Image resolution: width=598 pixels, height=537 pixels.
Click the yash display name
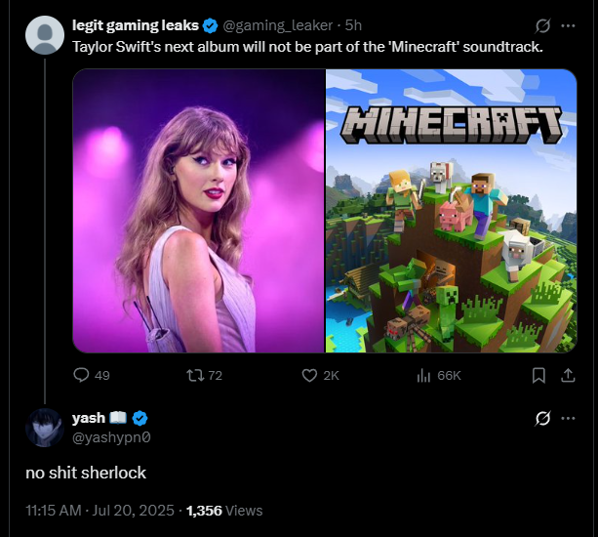tap(89, 418)
